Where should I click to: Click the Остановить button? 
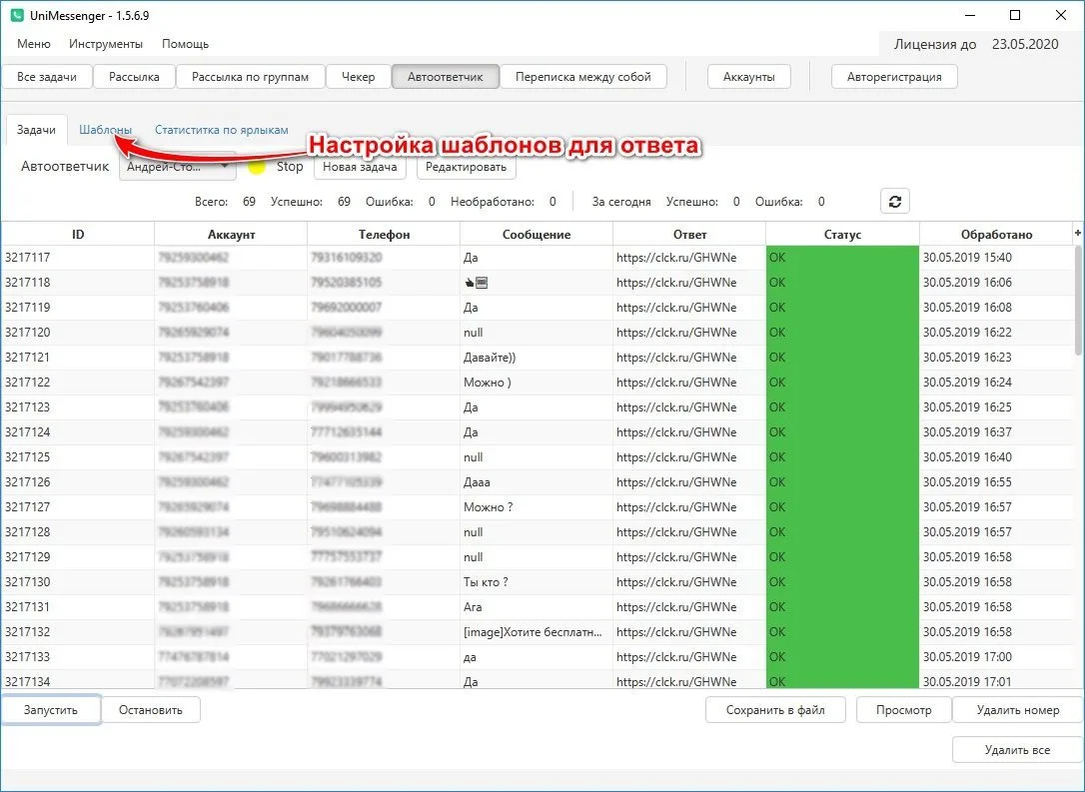coord(150,710)
